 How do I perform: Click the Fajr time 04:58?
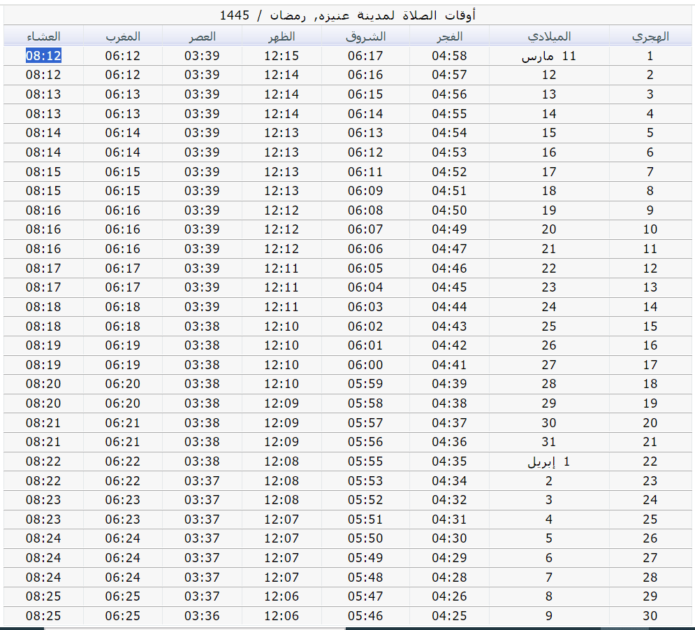[449, 56]
